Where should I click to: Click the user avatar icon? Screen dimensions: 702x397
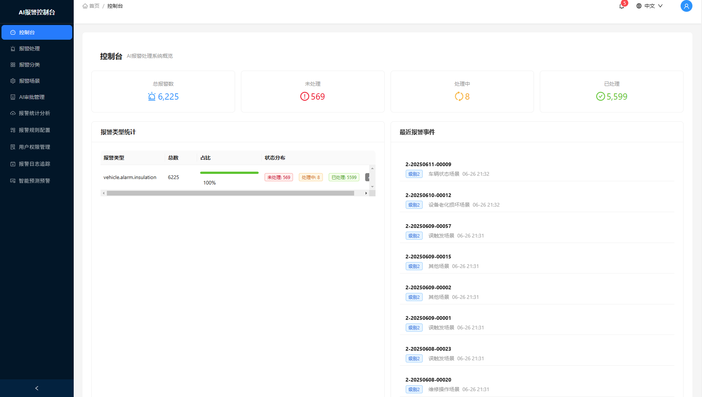click(686, 6)
